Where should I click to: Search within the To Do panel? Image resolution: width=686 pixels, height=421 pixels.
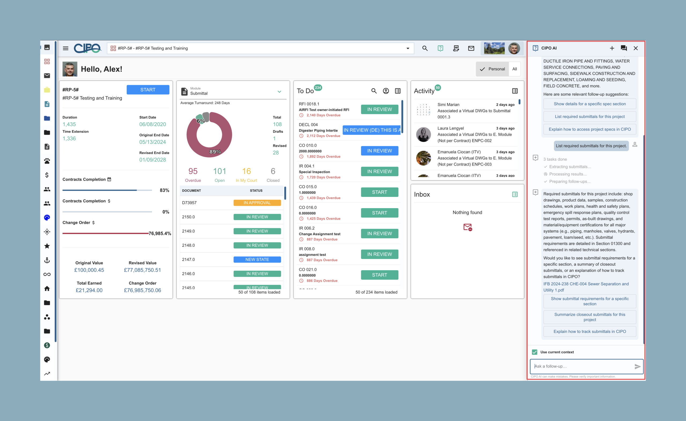click(x=374, y=91)
